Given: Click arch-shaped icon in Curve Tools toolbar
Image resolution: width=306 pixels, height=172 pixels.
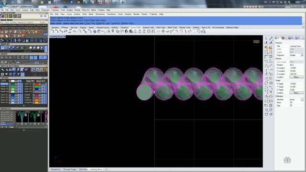Looking at the screenshot, I should click(x=79, y=31).
